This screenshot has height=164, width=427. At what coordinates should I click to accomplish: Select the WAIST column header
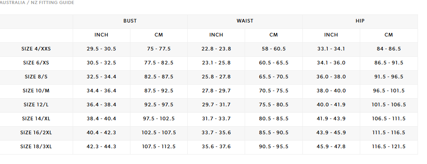[x=245, y=21]
